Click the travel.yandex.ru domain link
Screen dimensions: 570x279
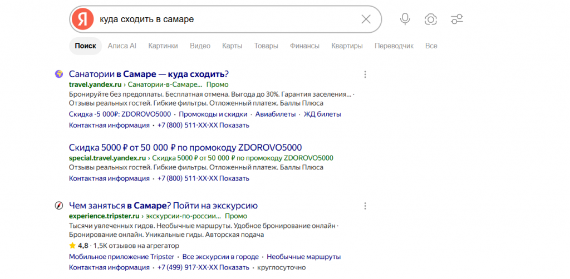tap(95, 84)
